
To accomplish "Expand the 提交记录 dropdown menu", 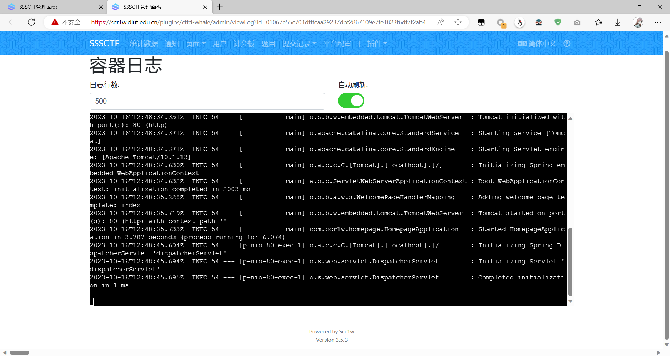I will pyautogui.click(x=299, y=44).
